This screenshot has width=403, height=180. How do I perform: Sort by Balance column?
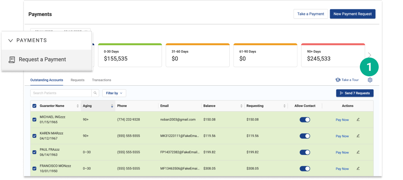click(x=241, y=106)
